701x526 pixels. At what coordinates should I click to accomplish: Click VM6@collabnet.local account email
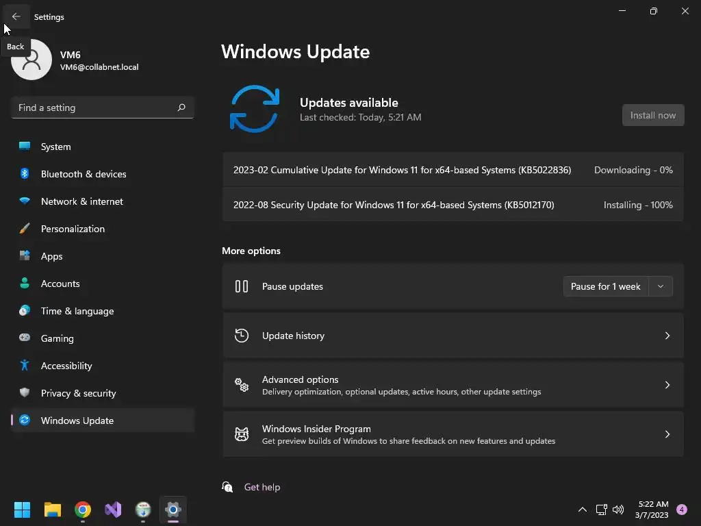coord(99,67)
